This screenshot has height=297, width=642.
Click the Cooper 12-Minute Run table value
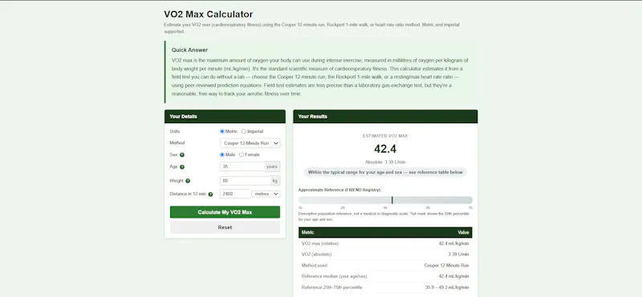point(447,266)
